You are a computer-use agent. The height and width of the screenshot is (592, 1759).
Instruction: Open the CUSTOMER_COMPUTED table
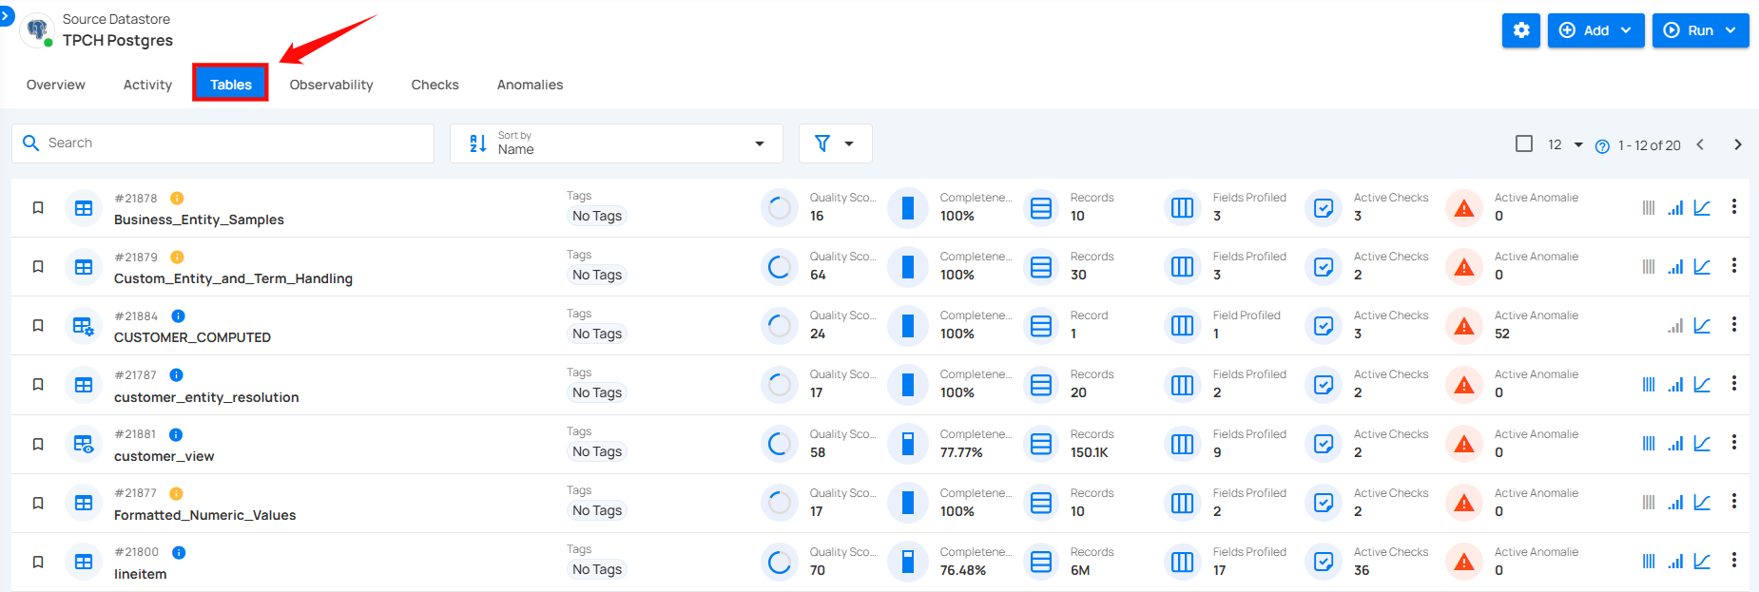tap(192, 337)
